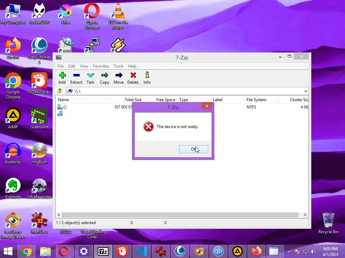Click horizontal scrollbar right arrow
Screen dimensions: 345x258
point(305,215)
